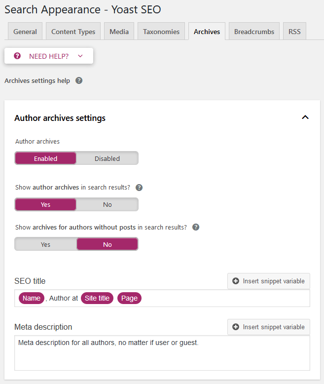Click help icon beside authors without posts question
Screen dimensions: 324x384
click(x=196, y=227)
